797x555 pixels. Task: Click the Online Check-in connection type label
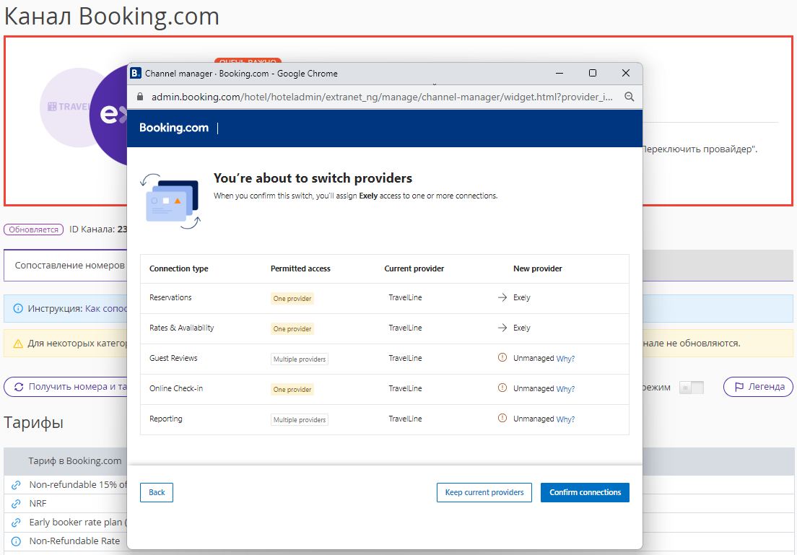176,388
